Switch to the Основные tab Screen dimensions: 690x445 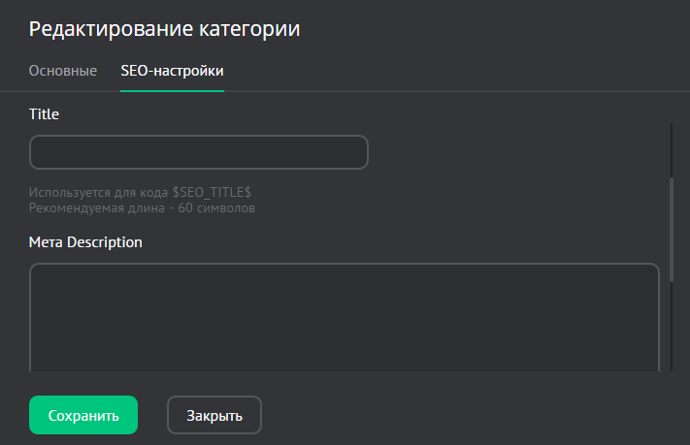click(63, 71)
